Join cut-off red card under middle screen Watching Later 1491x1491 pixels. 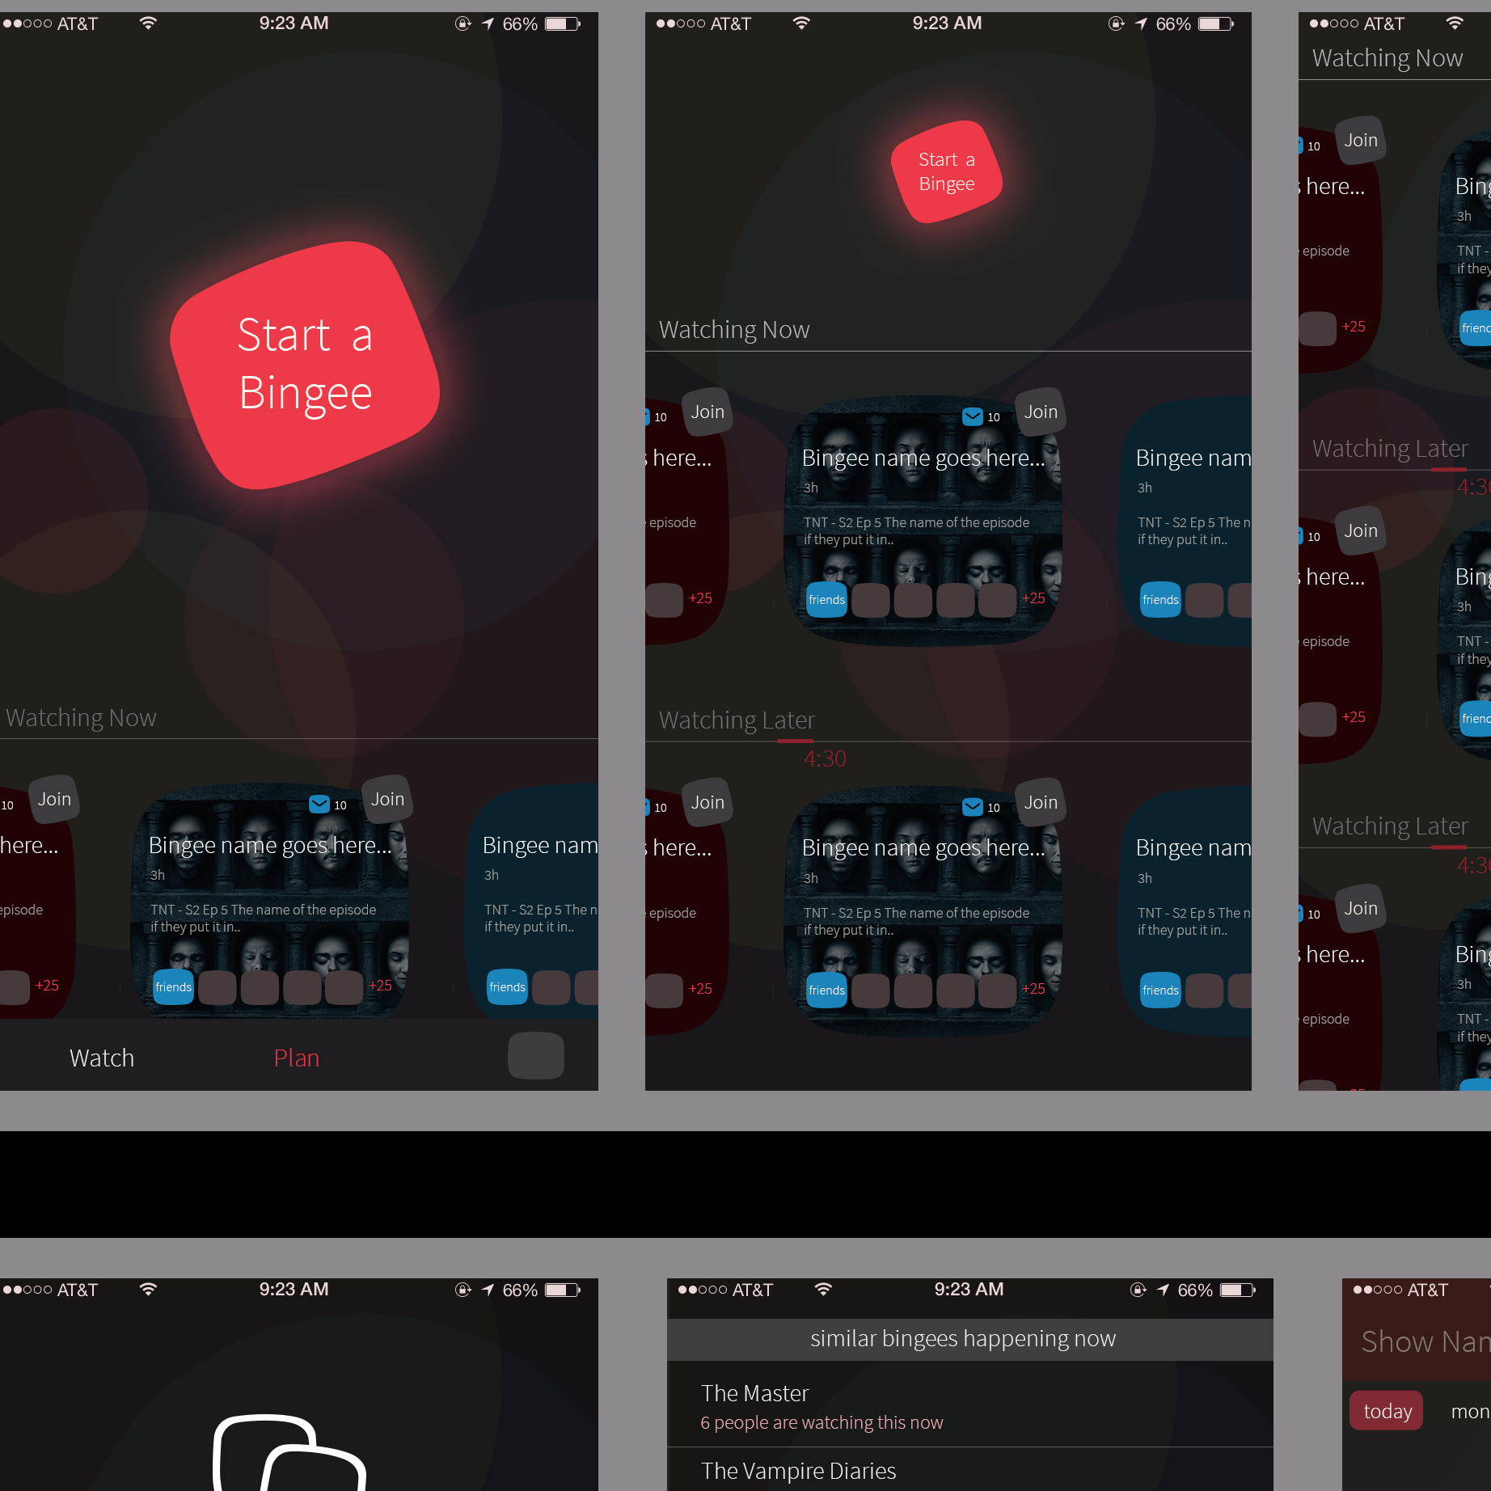[707, 802]
